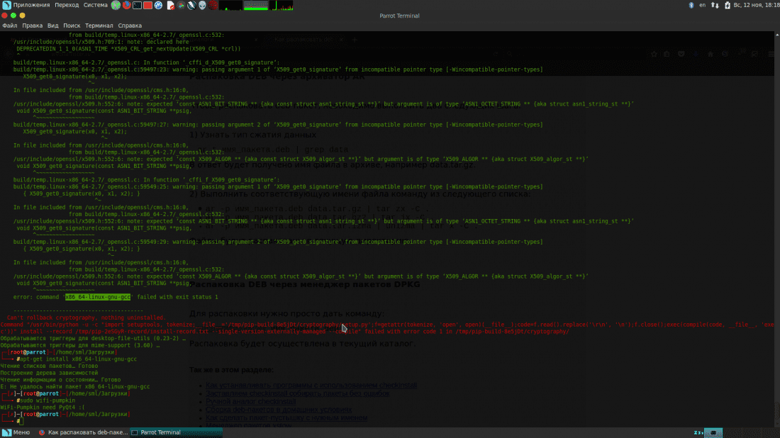This screenshot has height=438, width=780.
Task: Click the first system monitor graph applet
Action: coord(230,5)
